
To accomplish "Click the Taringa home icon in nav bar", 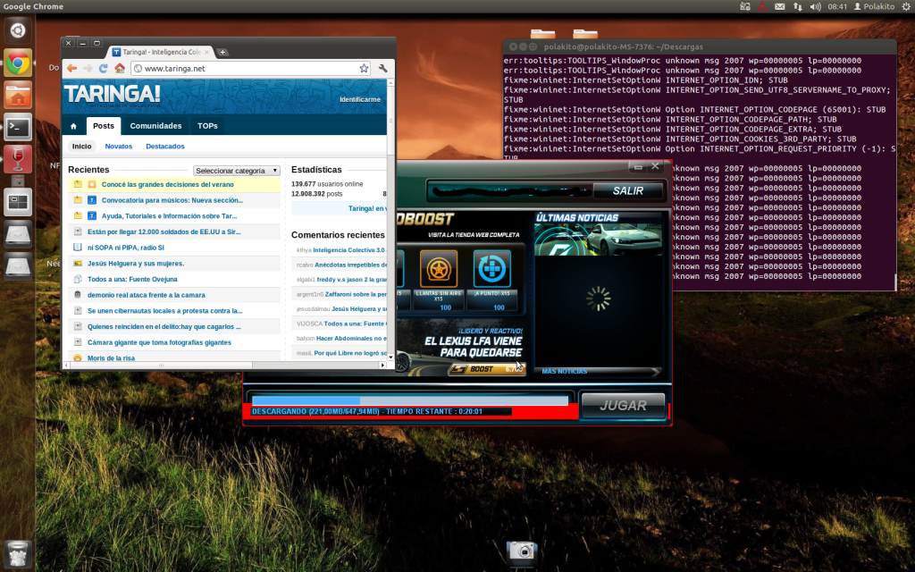I will pyautogui.click(x=73, y=126).
